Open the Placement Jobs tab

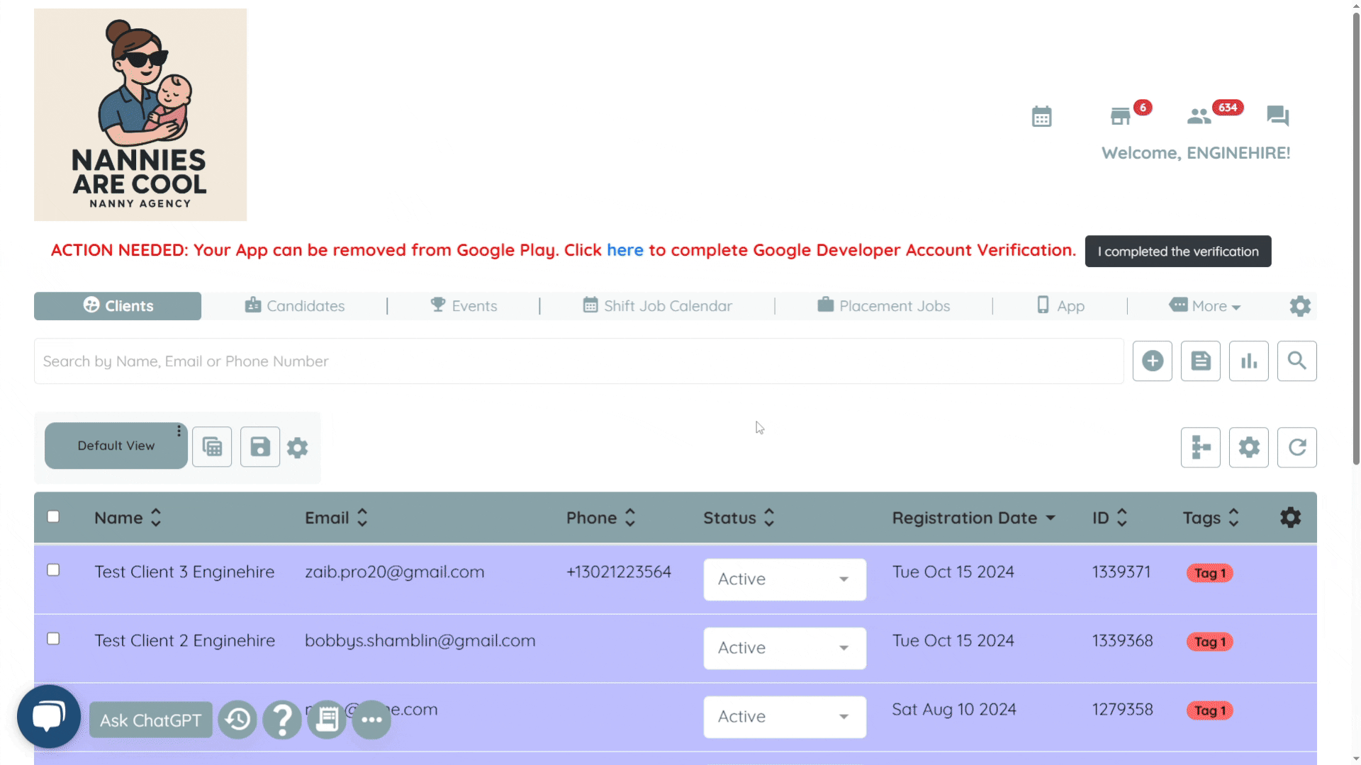883,306
